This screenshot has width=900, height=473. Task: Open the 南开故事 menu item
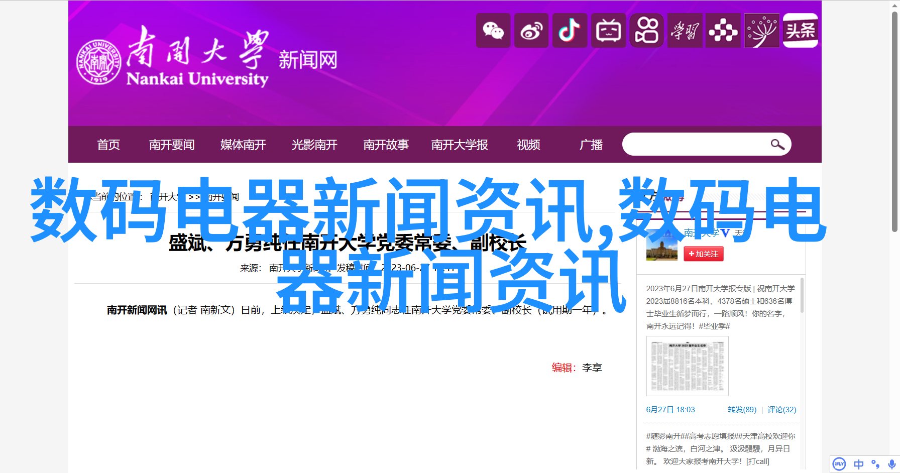pos(386,145)
